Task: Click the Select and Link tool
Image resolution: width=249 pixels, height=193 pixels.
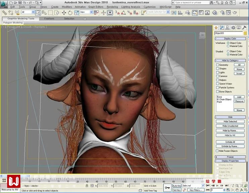Action: tap(4, 13)
